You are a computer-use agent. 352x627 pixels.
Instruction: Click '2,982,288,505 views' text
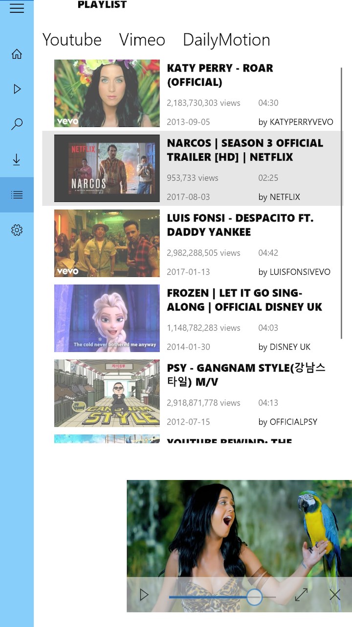pos(203,253)
